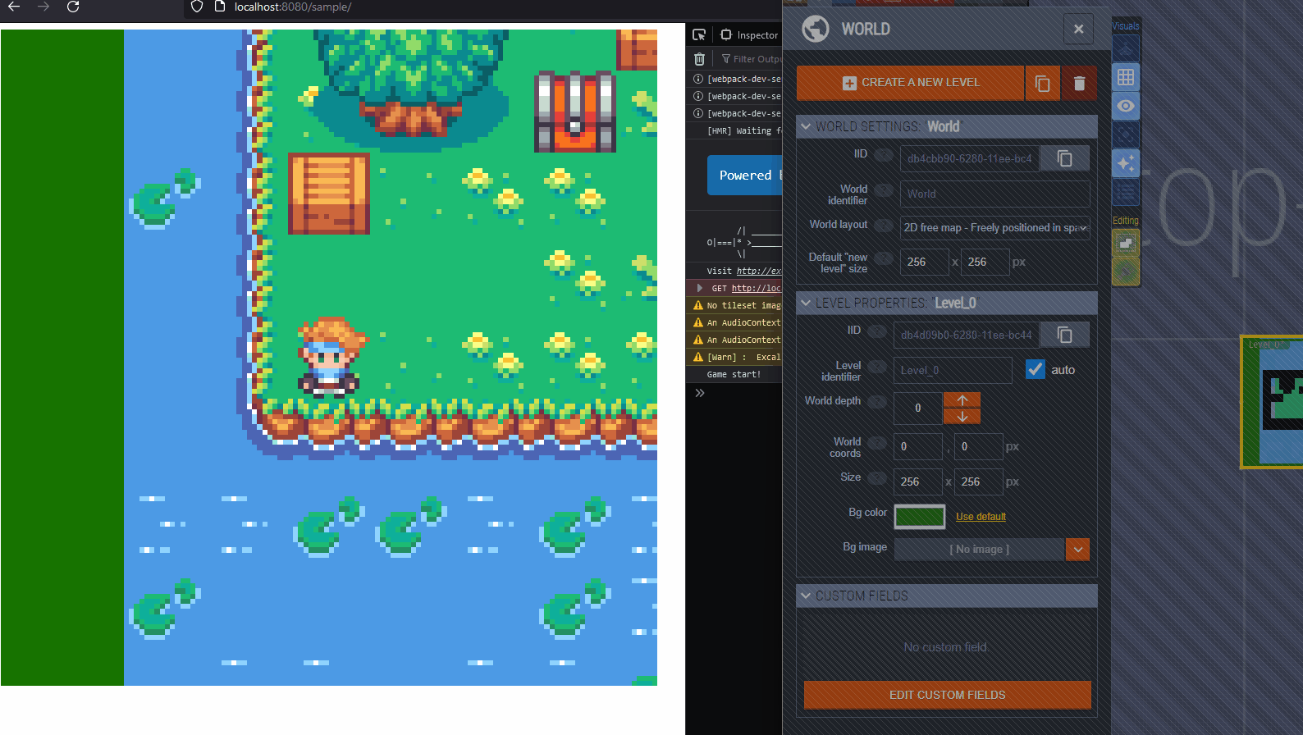Click the red delete level trash icon
Viewport: 1303px width, 735px height.
tap(1079, 84)
